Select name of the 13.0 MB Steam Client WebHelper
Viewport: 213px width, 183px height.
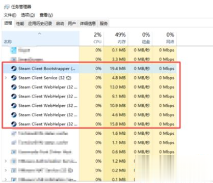tap(48, 87)
